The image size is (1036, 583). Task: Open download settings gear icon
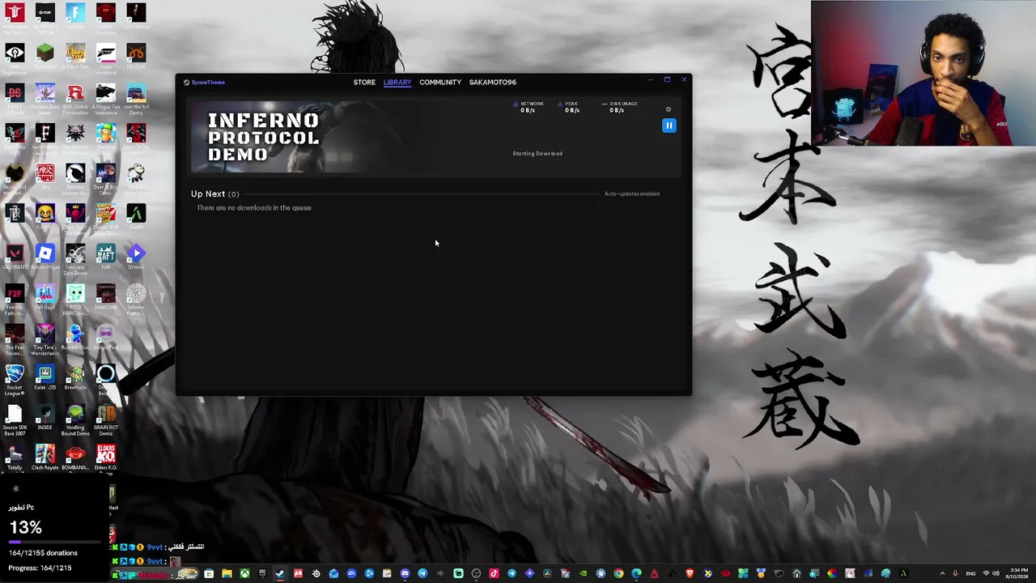[x=669, y=109]
